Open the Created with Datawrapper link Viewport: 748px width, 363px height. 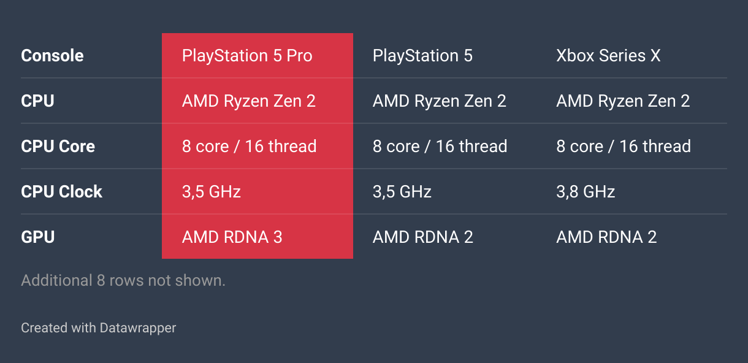coord(98,328)
